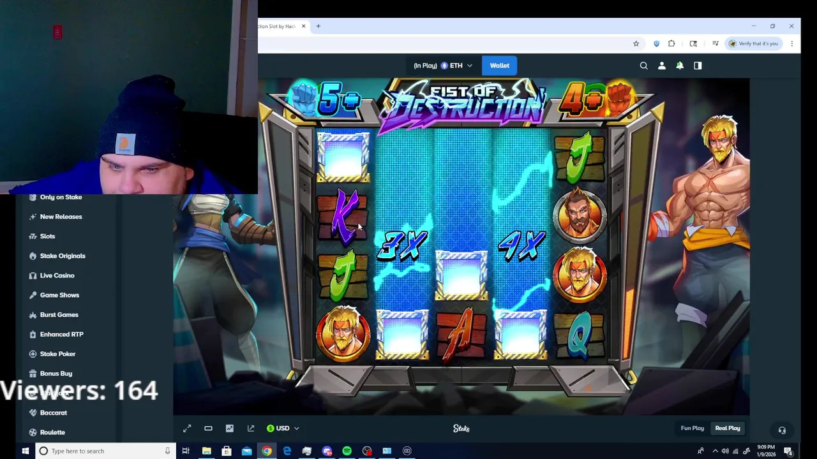This screenshot has height=459, width=817.
Task: Click the 3X multiplier on reels
Action: (x=402, y=245)
